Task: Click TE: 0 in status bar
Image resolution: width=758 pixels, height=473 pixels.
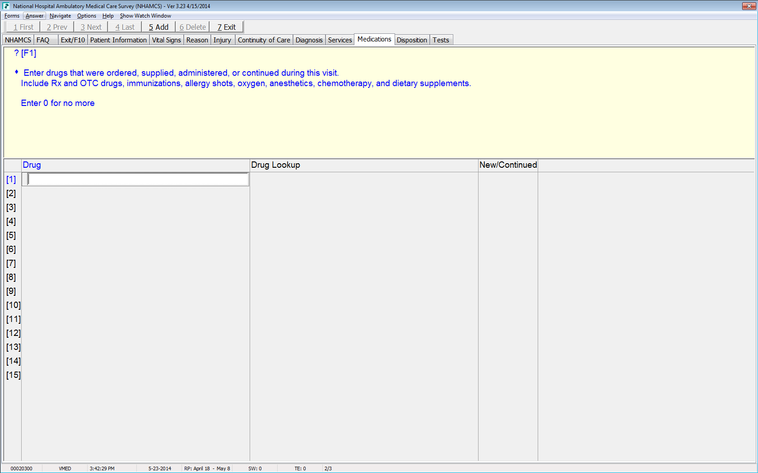Action: tap(300, 468)
